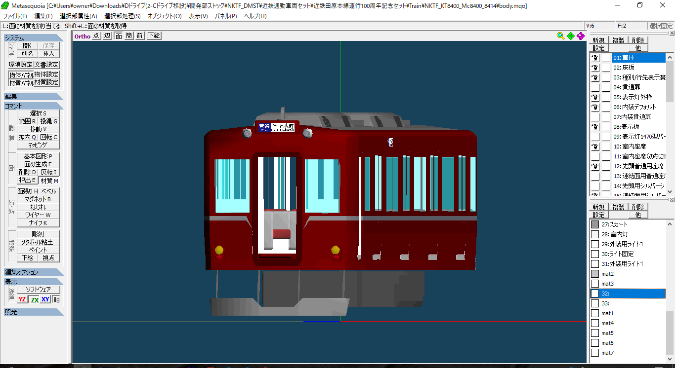Toggle lock box for 01:車体 object
The image size is (675, 368).
606,58
